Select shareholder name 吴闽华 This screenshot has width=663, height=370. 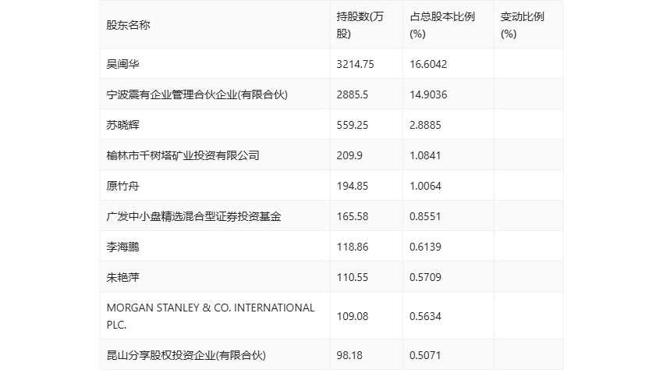coord(122,64)
